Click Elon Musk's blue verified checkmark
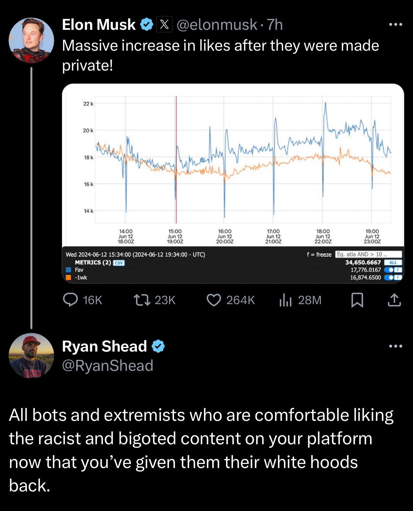The height and width of the screenshot is (511, 413). pyautogui.click(x=147, y=24)
